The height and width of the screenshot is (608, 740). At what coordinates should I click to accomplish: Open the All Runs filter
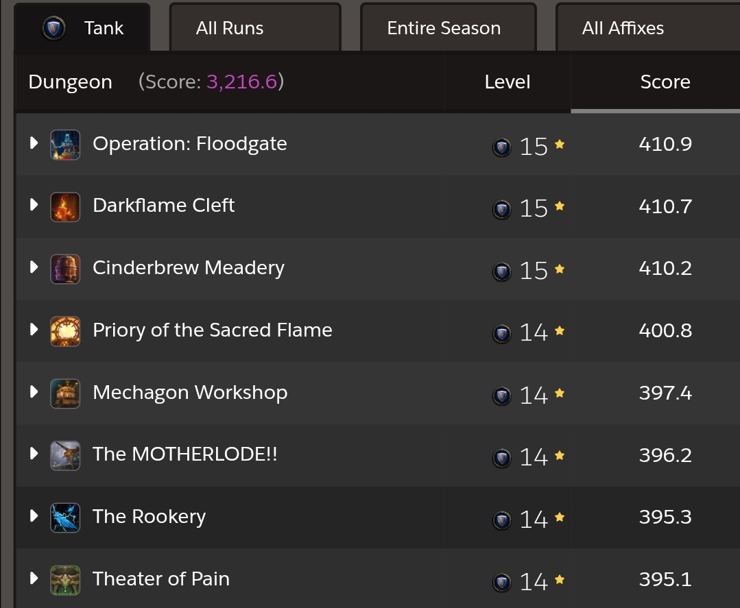coord(255,27)
